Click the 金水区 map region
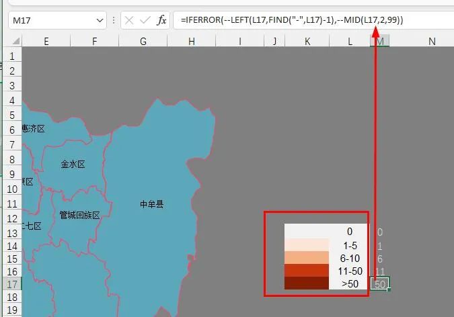454x317 pixels. (x=73, y=165)
